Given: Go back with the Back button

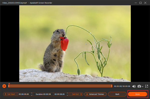Looking at the screenshot, I should coord(117,94).
